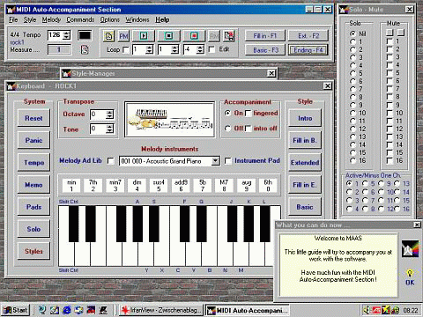Increase the -4 spinner value
Screen dimensions: 423x317
pos(200,47)
